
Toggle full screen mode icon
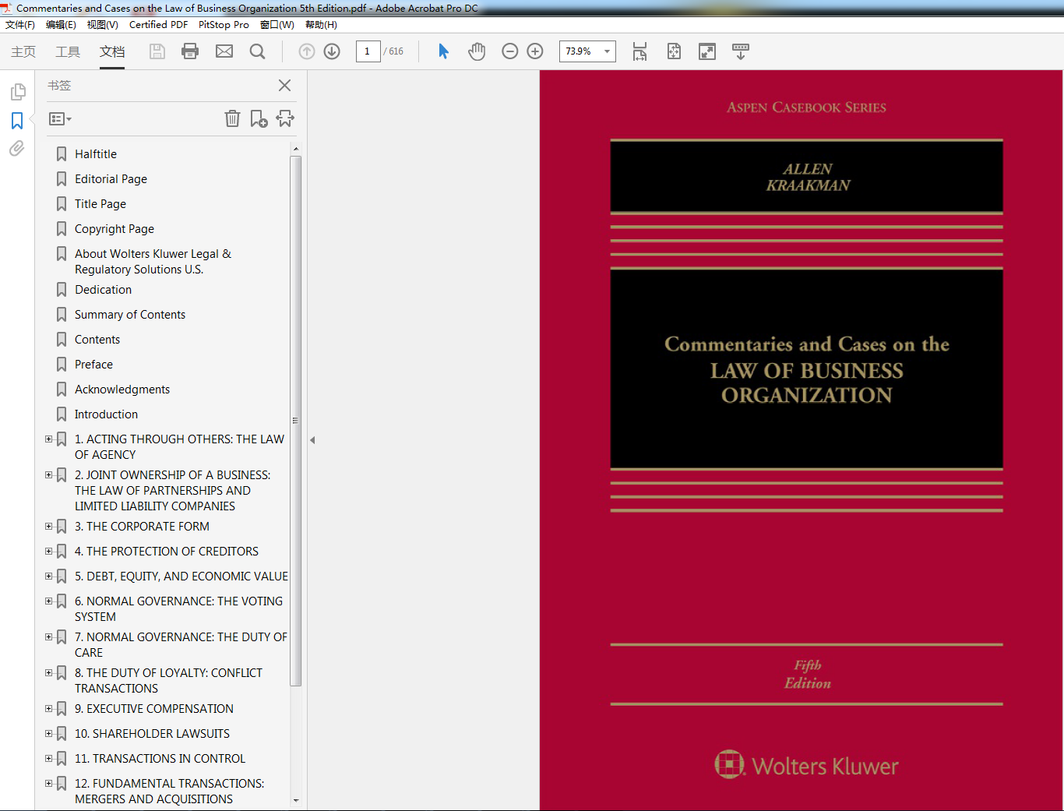(x=707, y=51)
